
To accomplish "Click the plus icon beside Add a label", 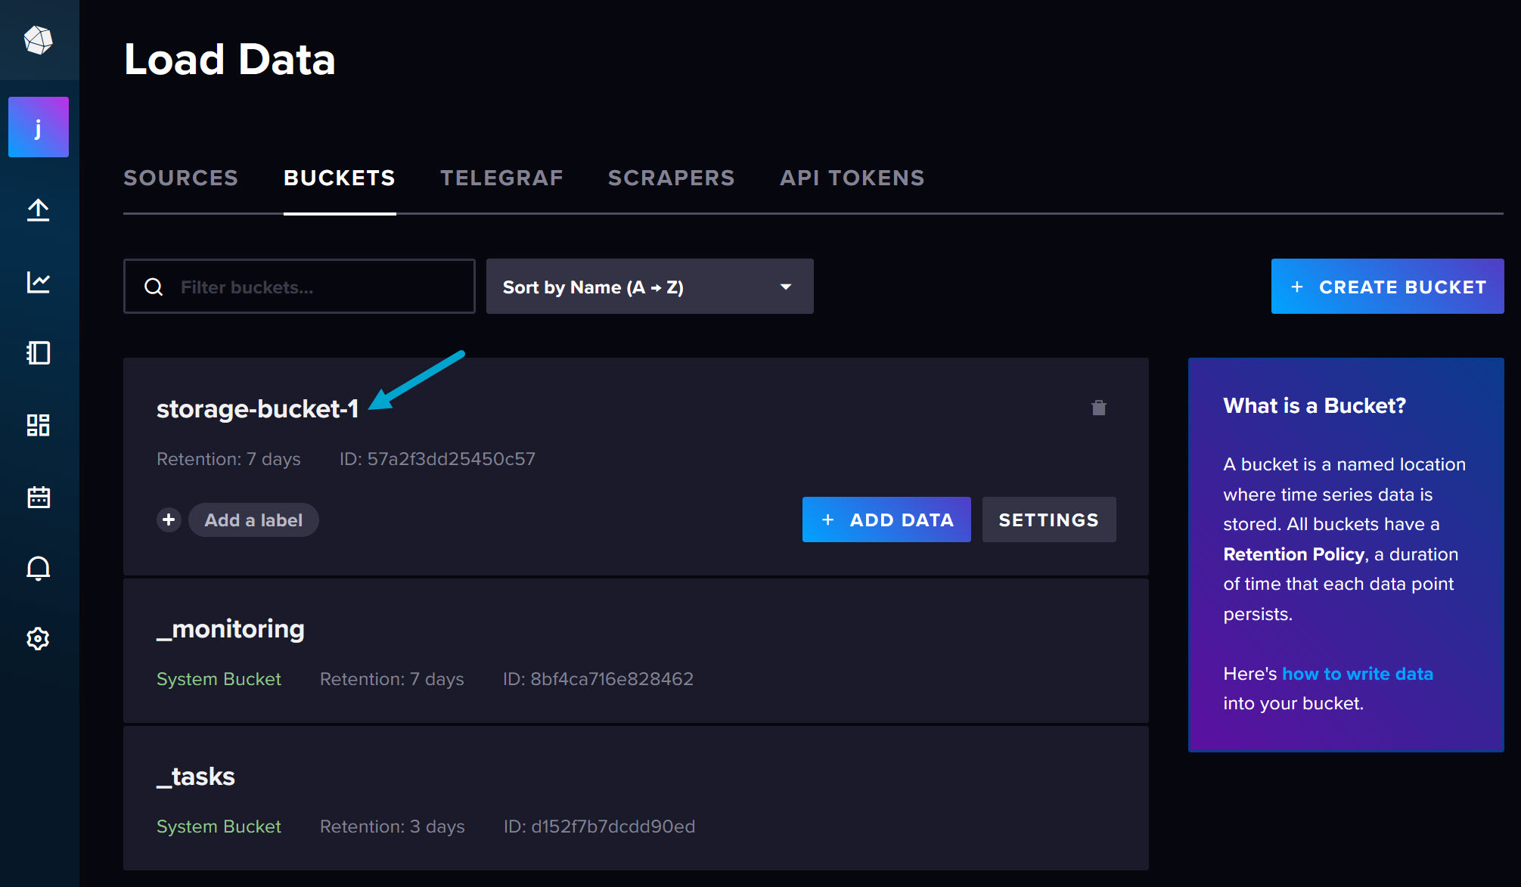I will [169, 519].
